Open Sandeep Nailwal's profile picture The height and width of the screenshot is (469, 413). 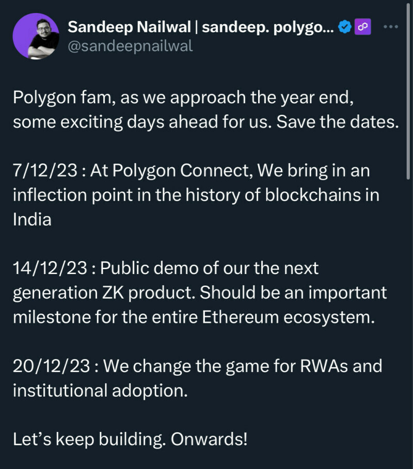point(35,36)
